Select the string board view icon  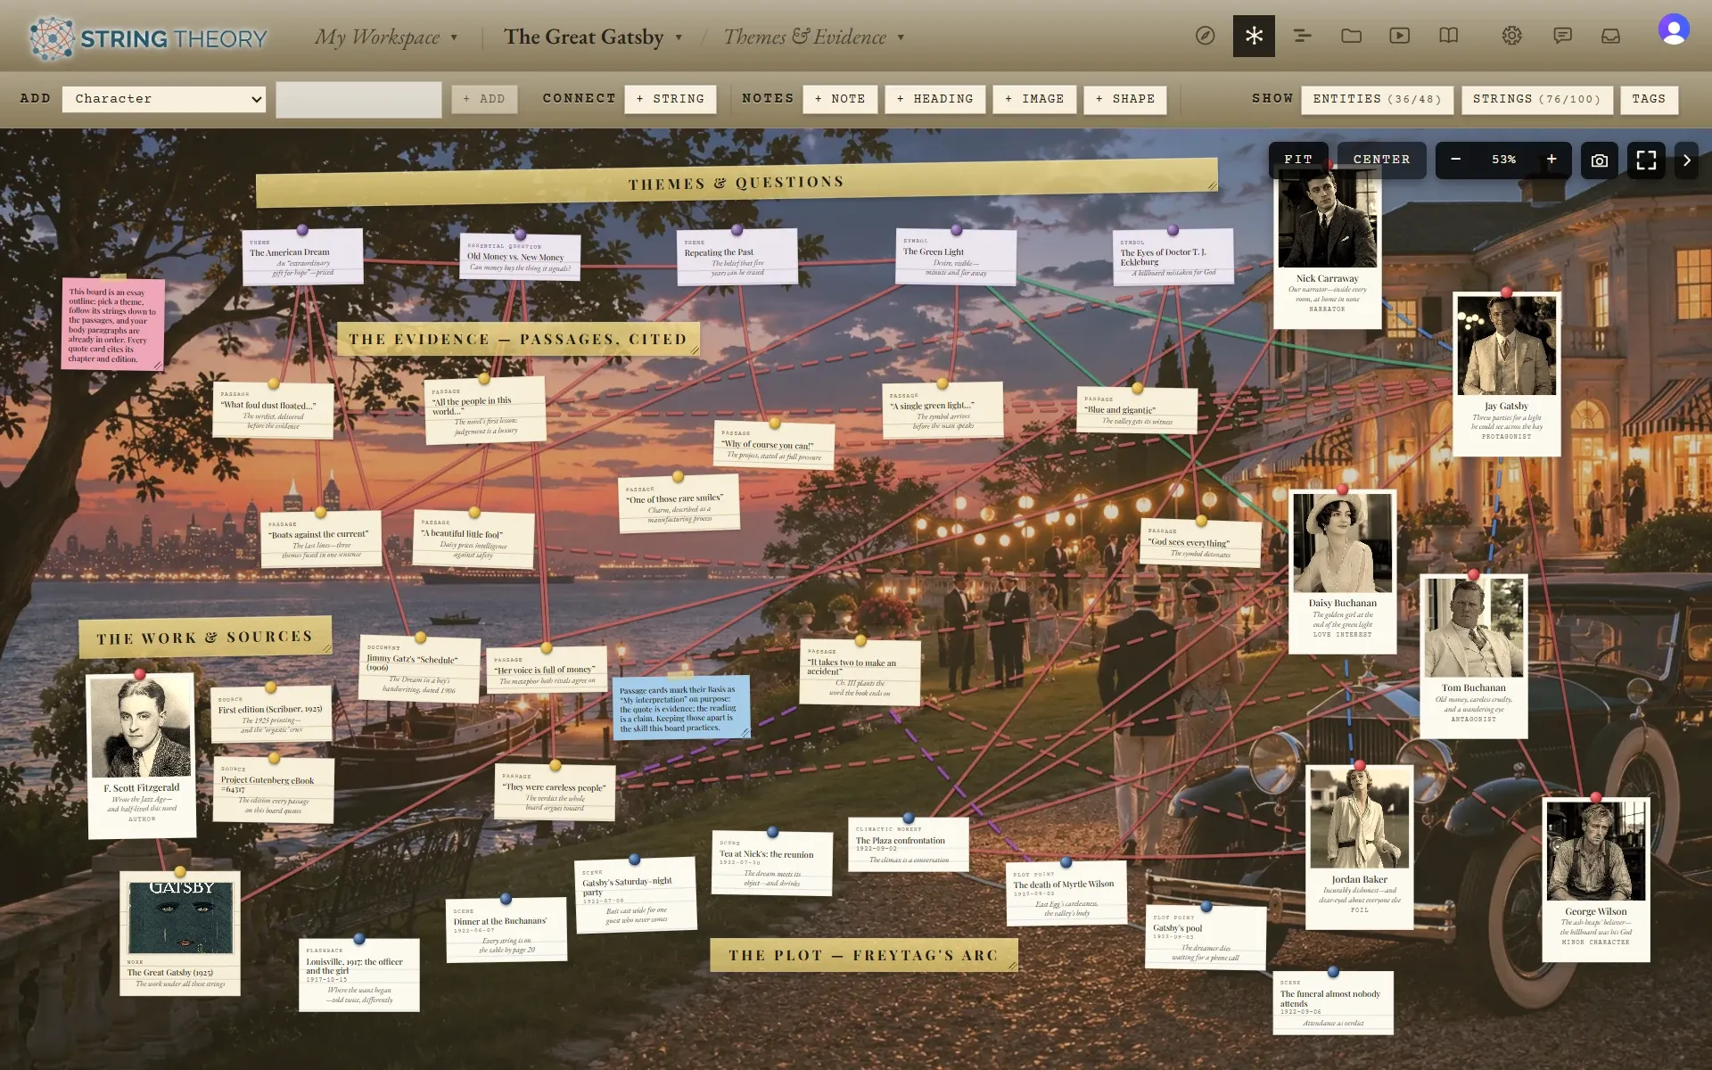tap(1254, 36)
